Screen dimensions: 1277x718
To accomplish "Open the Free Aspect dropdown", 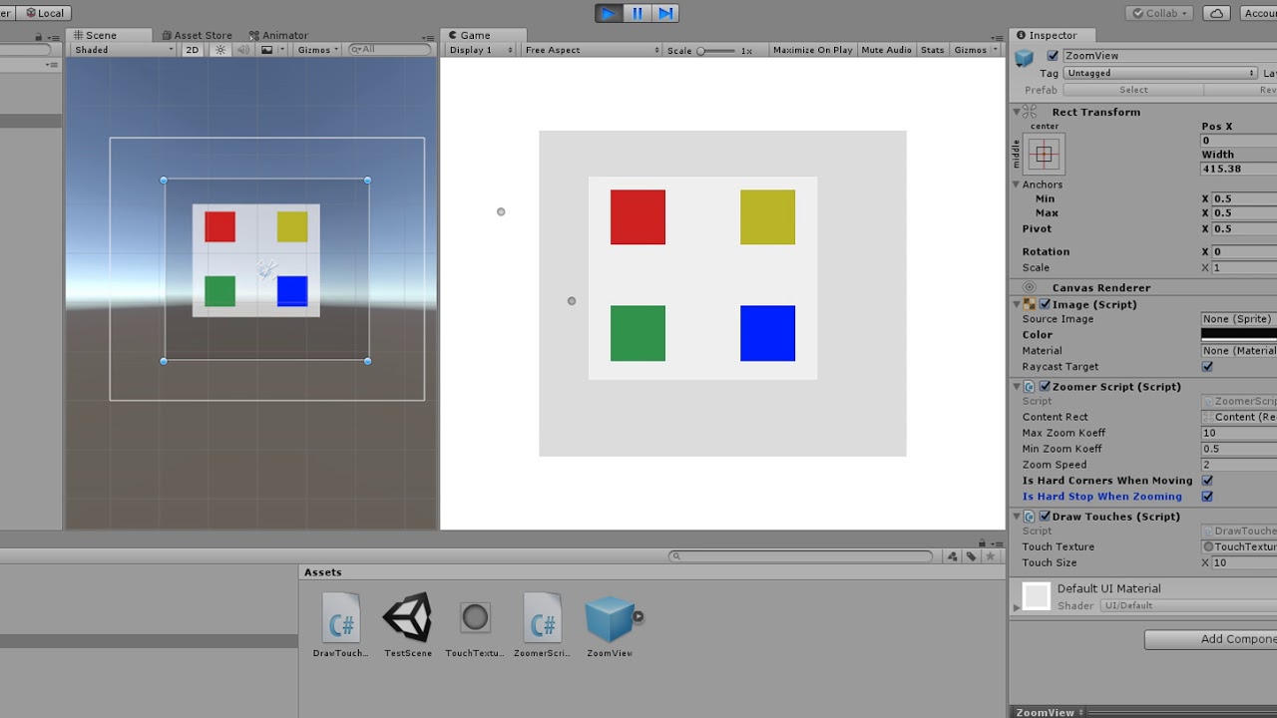I will click(x=592, y=50).
